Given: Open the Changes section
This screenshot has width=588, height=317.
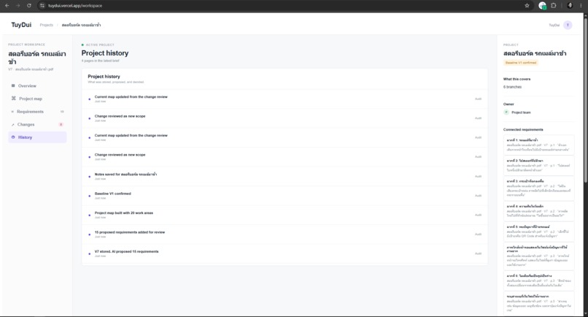Looking at the screenshot, I should coord(37,124).
